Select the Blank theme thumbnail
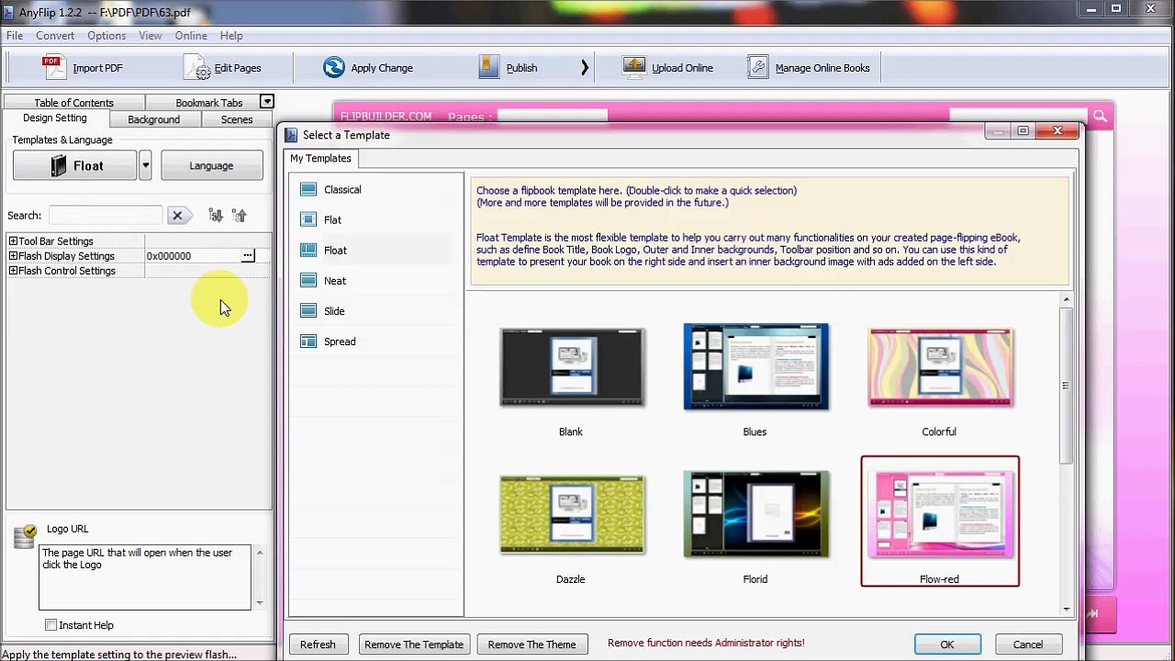This screenshot has height=661, width=1175. pos(572,367)
